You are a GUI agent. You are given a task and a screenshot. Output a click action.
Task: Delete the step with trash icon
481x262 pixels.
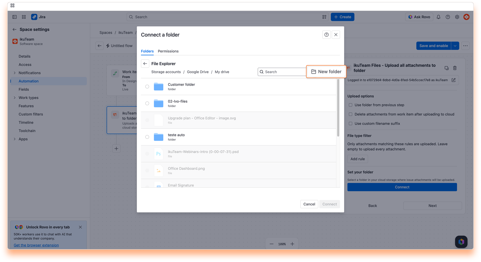coord(455,68)
